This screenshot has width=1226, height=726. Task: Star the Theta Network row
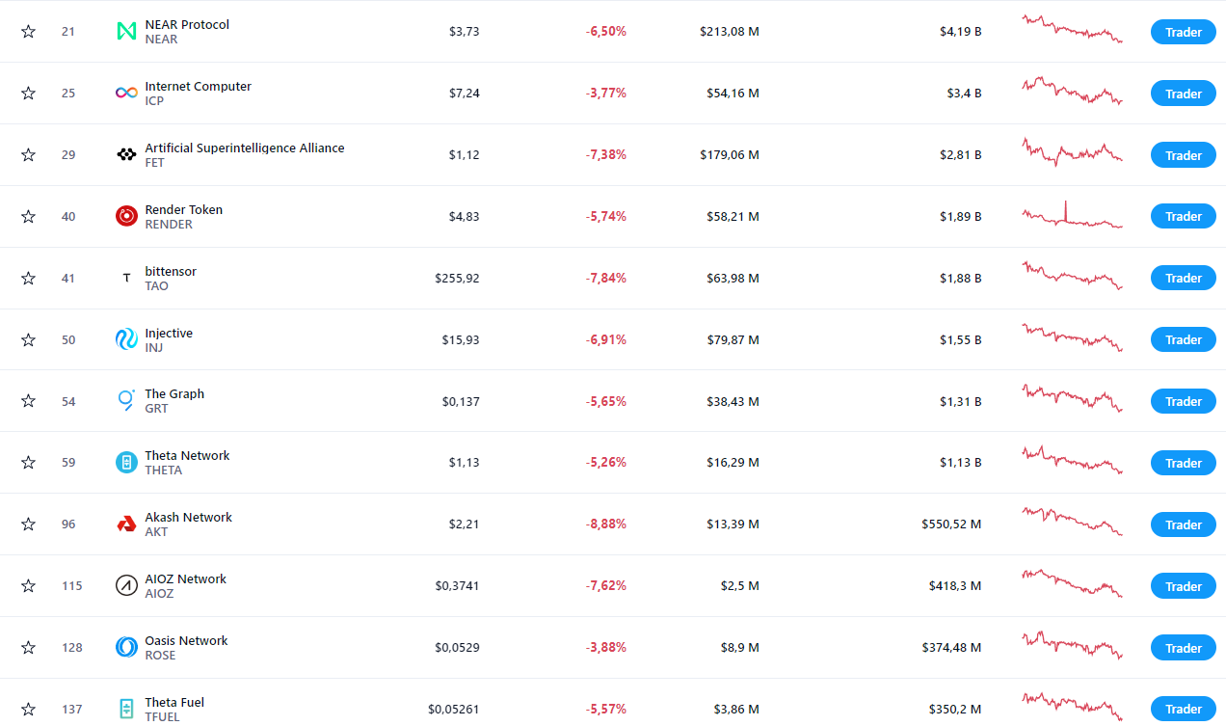click(x=28, y=462)
